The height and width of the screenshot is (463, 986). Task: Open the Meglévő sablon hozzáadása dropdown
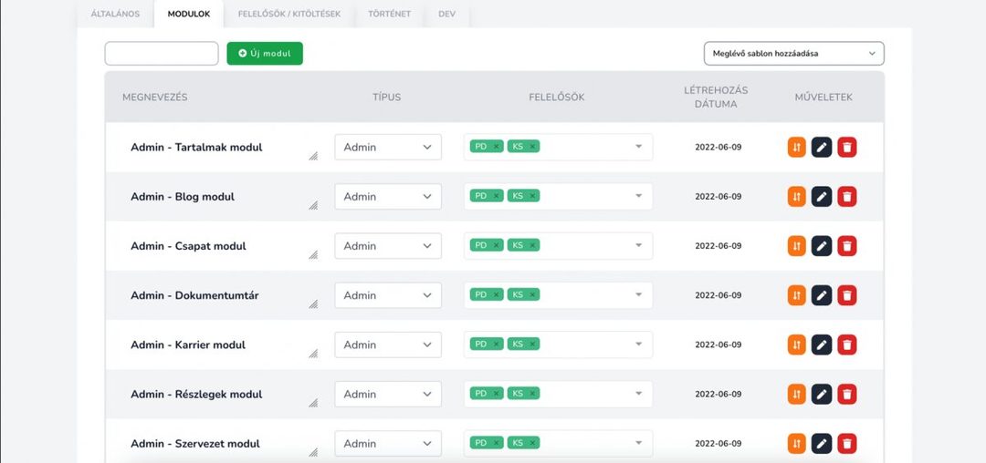(793, 54)
